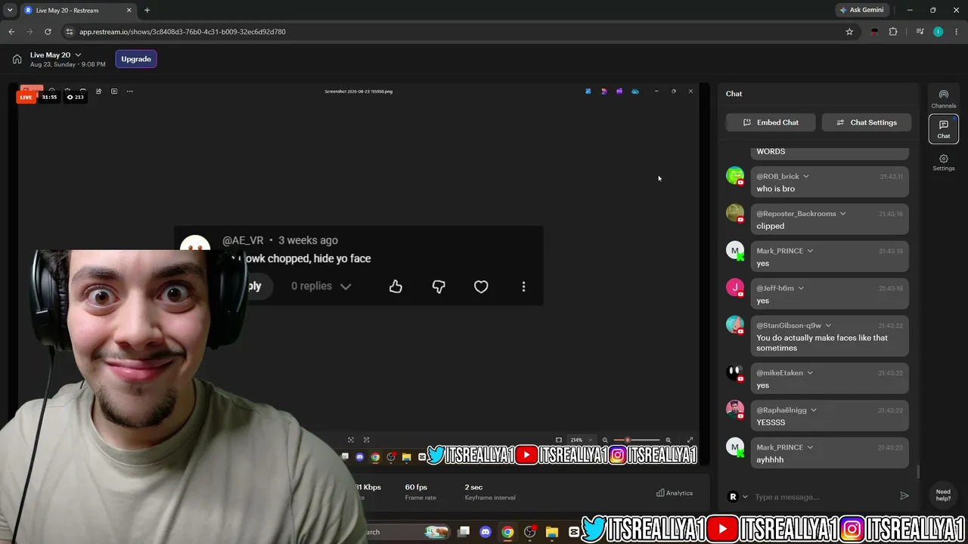Switch to the Chat sidebar panel
The height and width of the screenshot is (544, 968).
pyautogui.click(x=944, y=129)
